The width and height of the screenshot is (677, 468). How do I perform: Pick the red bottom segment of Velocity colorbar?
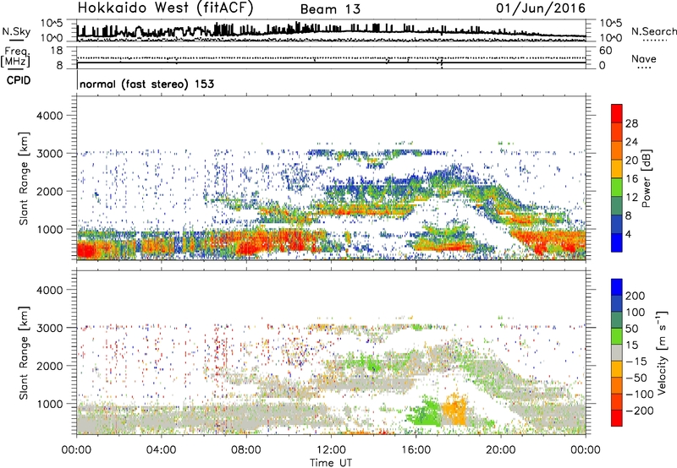click(617, 418)
